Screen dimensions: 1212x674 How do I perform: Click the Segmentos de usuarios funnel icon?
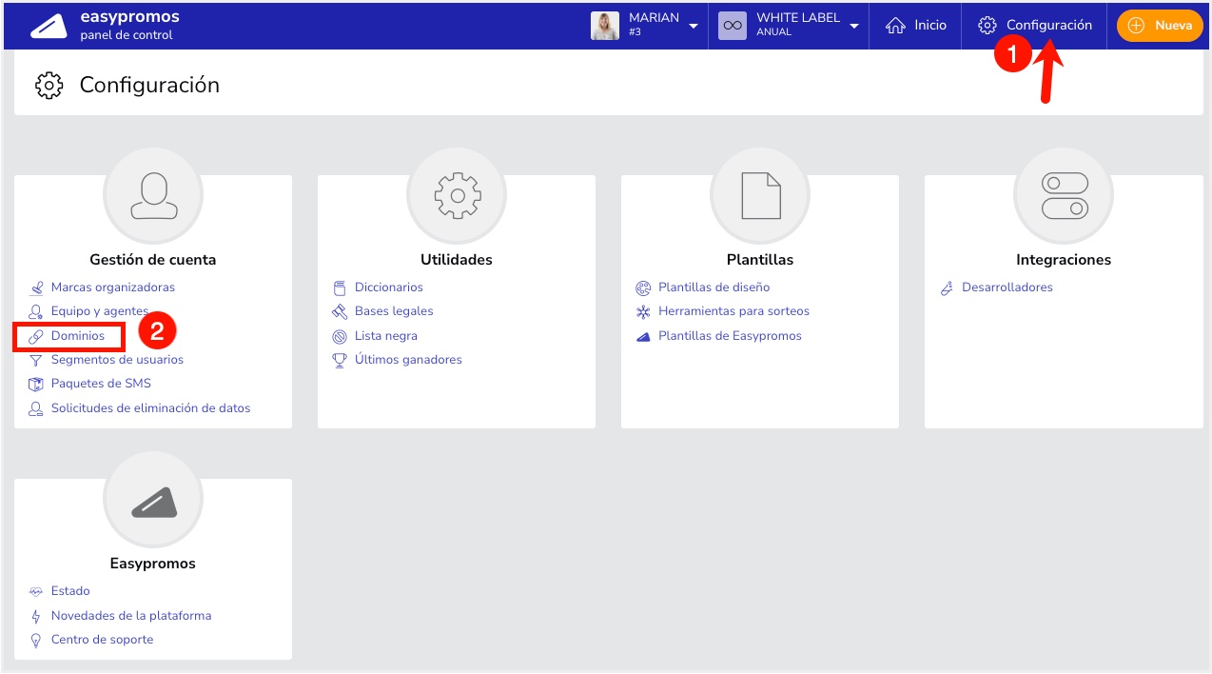(x=36, y=360)
